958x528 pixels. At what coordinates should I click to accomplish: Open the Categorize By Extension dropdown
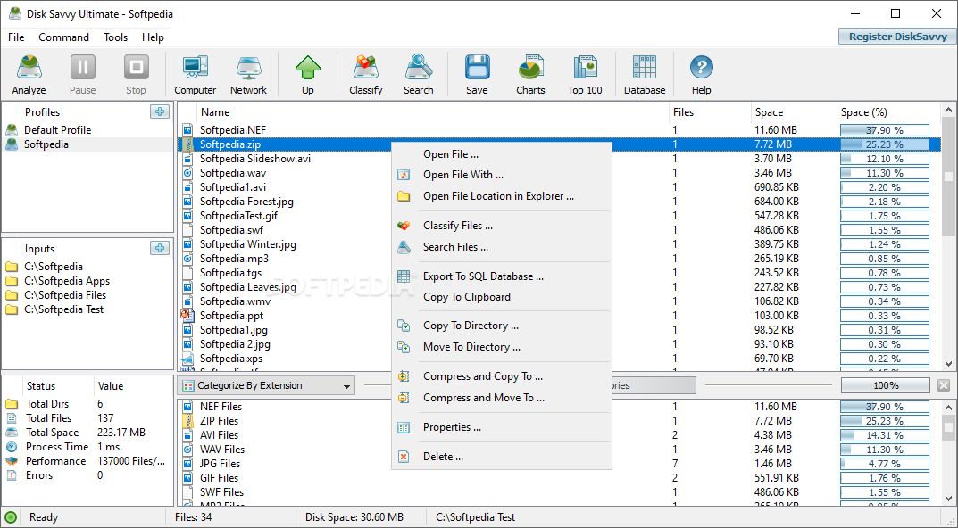pyautogui.click(x=267, y=385)
